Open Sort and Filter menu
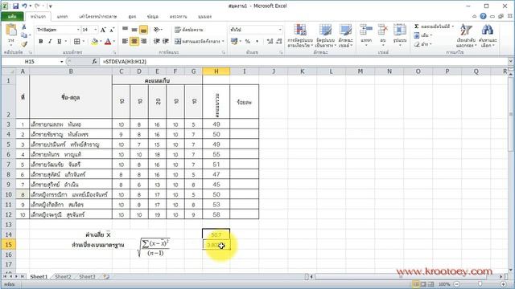This screenshot has width=515, height=289. (x=466, y=35)
